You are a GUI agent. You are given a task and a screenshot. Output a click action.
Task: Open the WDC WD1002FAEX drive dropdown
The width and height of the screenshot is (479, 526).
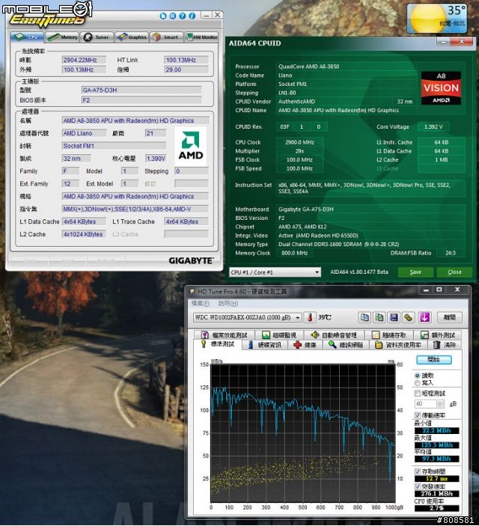pos(247,317)
